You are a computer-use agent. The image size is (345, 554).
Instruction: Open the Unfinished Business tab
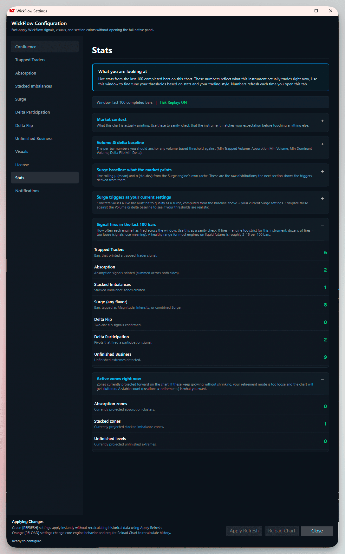(x=45, y=139)
